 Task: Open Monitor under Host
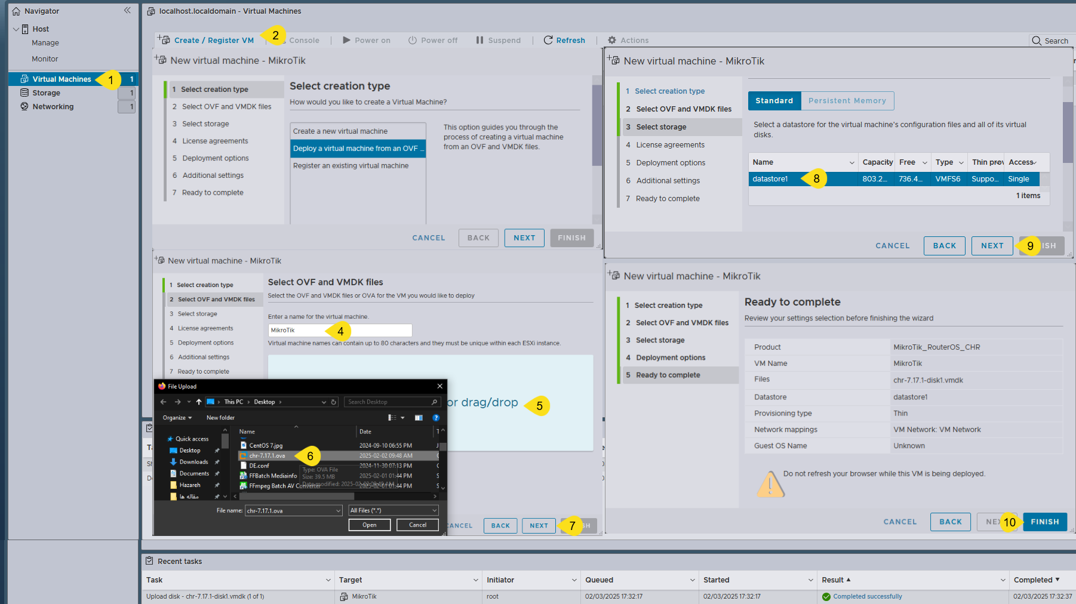(x=45, y=59)
